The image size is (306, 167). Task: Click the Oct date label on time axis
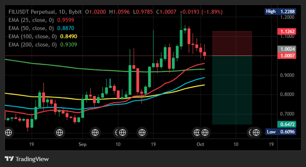(x=200, y=144)
